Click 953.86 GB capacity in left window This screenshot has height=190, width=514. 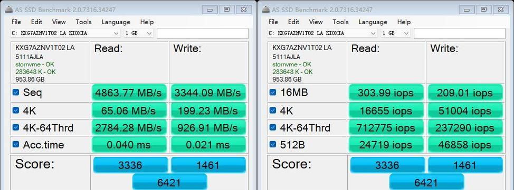[30, 79]
